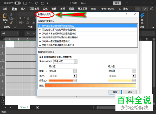
Task: Add a new sheet with plus icon
Action: (37, 107)
